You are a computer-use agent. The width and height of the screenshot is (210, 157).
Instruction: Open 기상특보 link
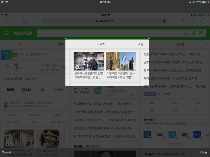[x=200, y=86]
